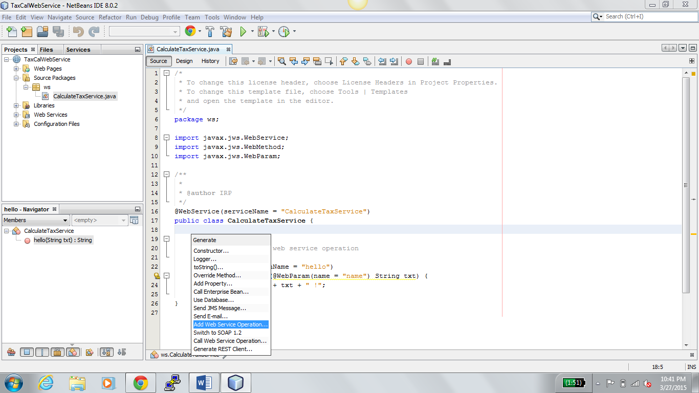The height and width of the screenshot is (393, 699).
Task: Toggle Sort by Name in Navigator
Action: pyautogui.click(x=106, y=352)
